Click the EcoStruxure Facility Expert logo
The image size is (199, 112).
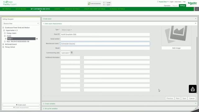pos(10,3)
